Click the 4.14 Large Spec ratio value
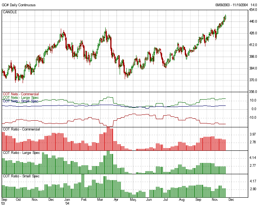 [253, 158]
